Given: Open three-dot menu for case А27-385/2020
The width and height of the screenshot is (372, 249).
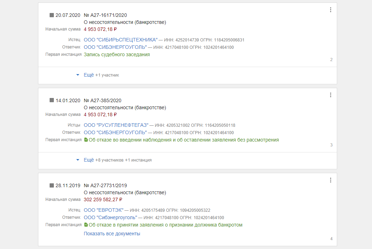Looking at the screenshot, I should [x=330, y=95].
